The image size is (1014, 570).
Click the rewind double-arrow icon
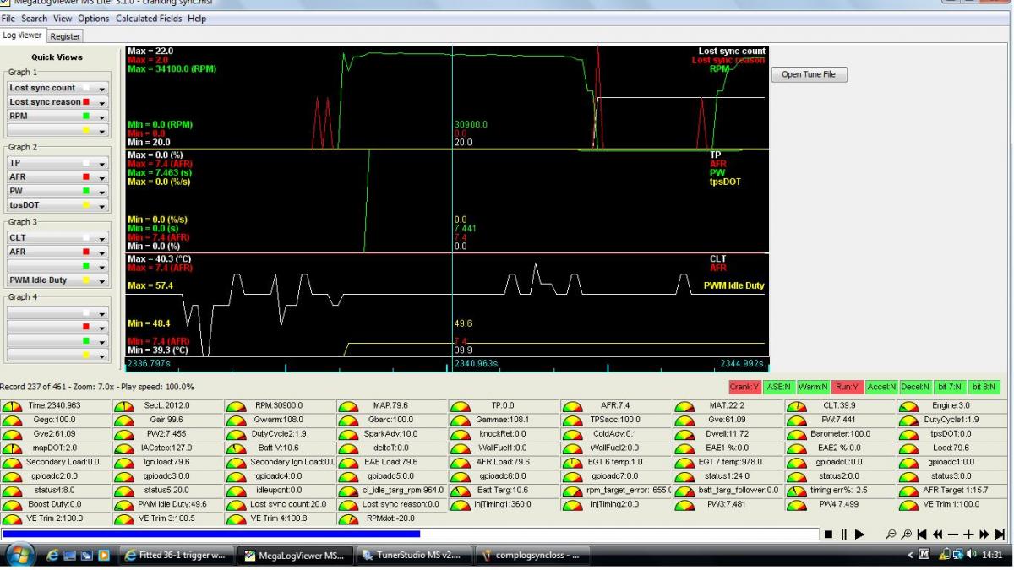(937, 535)
